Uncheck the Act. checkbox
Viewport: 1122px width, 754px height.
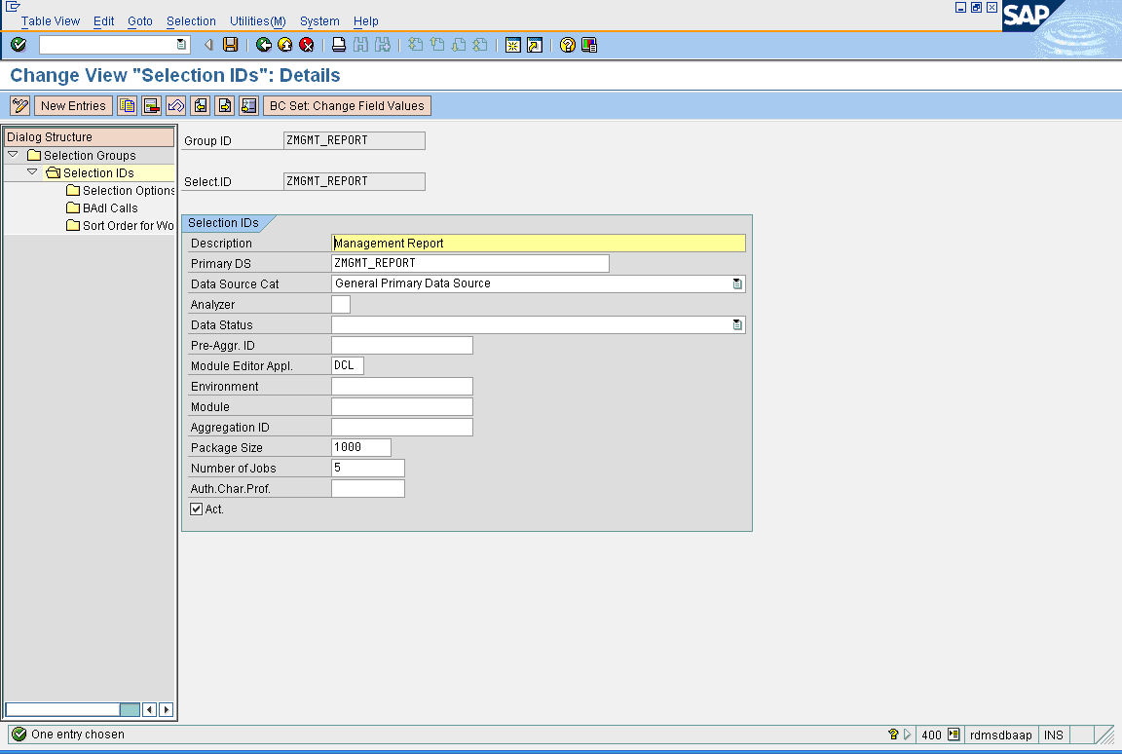pyautogui.click(x=197, y=509)
